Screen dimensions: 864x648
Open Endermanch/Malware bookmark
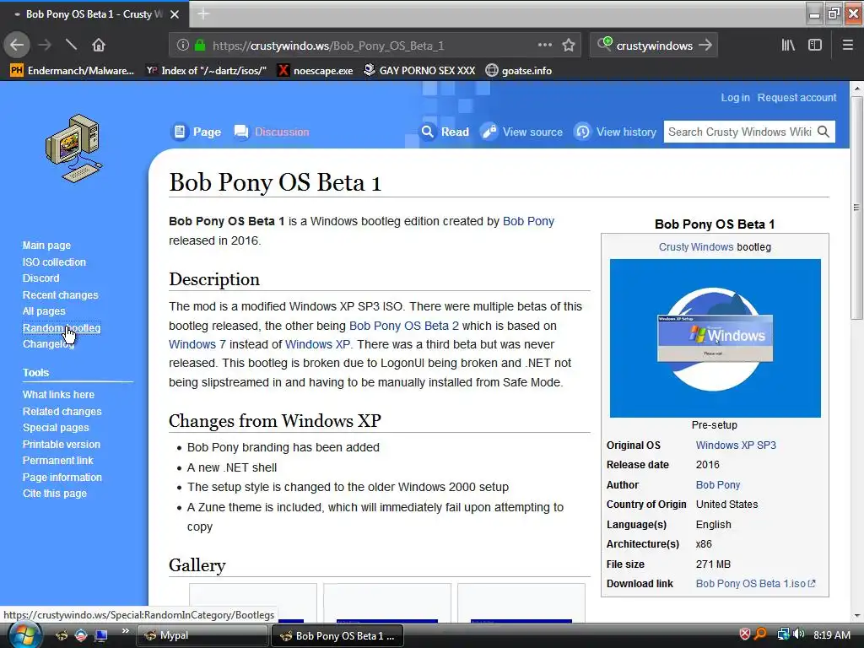pos(73,71)
